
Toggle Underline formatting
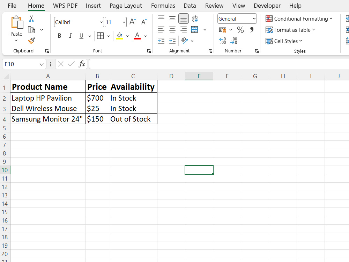point(81,36)
